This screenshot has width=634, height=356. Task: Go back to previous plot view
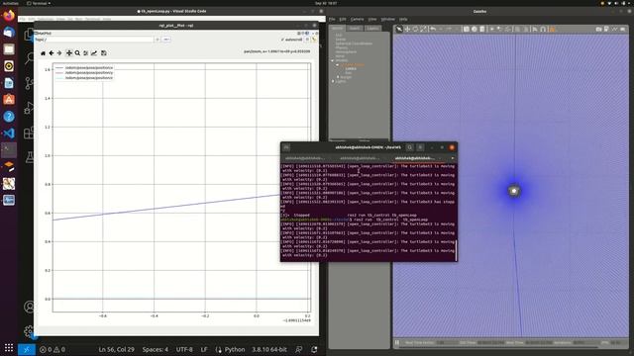tap(52, 52)
